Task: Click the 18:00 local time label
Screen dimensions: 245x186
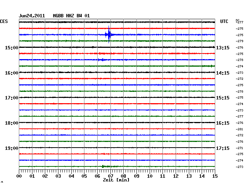Action: [x=12, y=123]
